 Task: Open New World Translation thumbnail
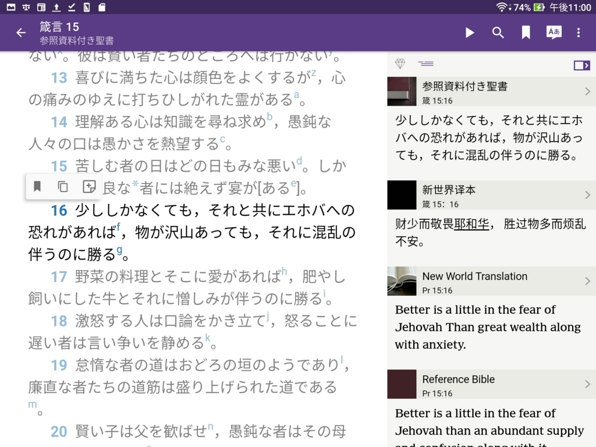click(402, 281)
